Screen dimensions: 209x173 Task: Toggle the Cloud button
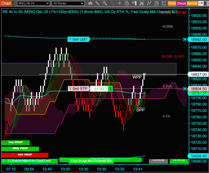point(181,3)
